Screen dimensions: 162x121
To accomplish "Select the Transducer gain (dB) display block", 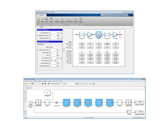I will point(139,112).
